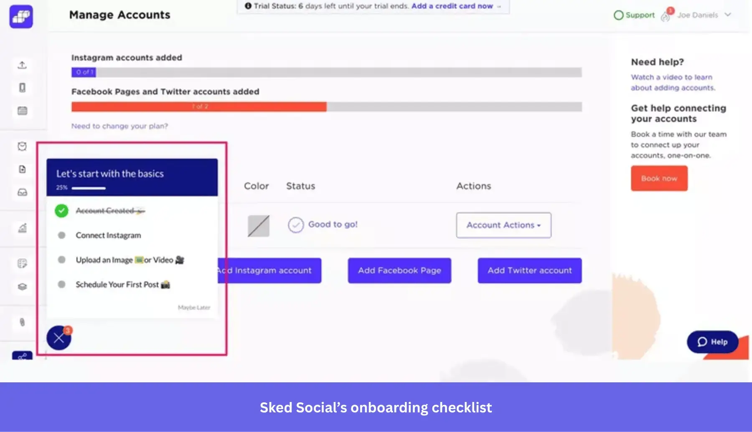Open the Help chat bubble
This screenshot has width=752, height=432.
pos(712,342)
